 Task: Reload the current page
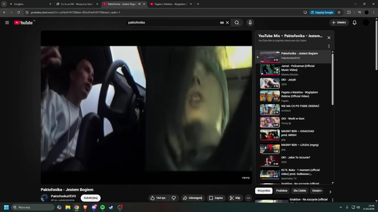tap(19, 12)
